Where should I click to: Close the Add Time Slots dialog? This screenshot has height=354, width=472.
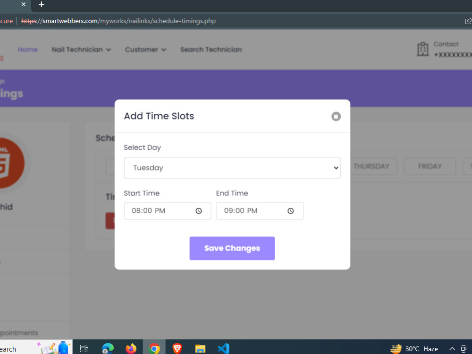(x=336, y=116)
